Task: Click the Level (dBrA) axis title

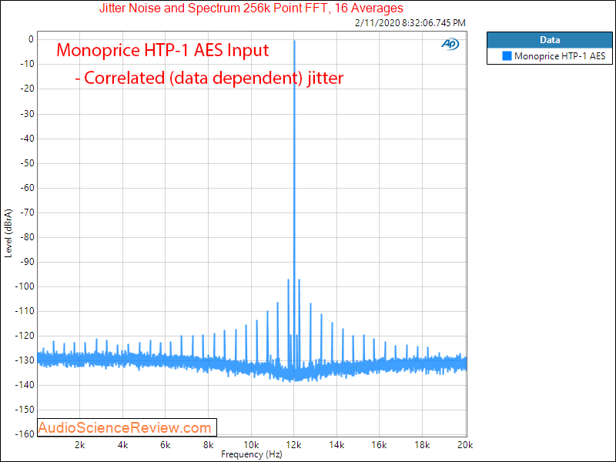Action: tap(8, 233)
